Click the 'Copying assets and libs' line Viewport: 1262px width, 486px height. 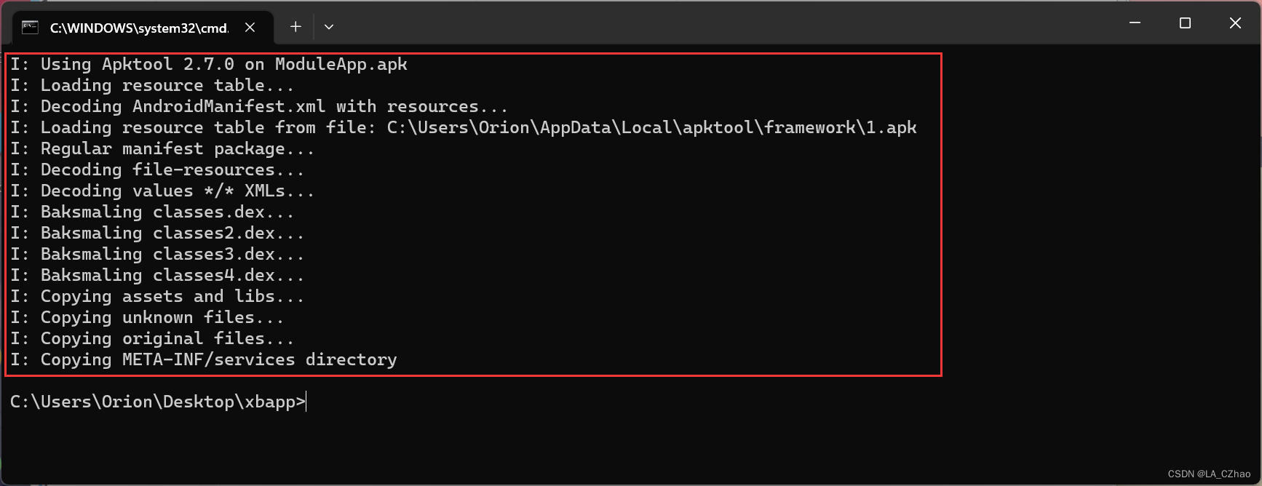click(x=157, y=296)
